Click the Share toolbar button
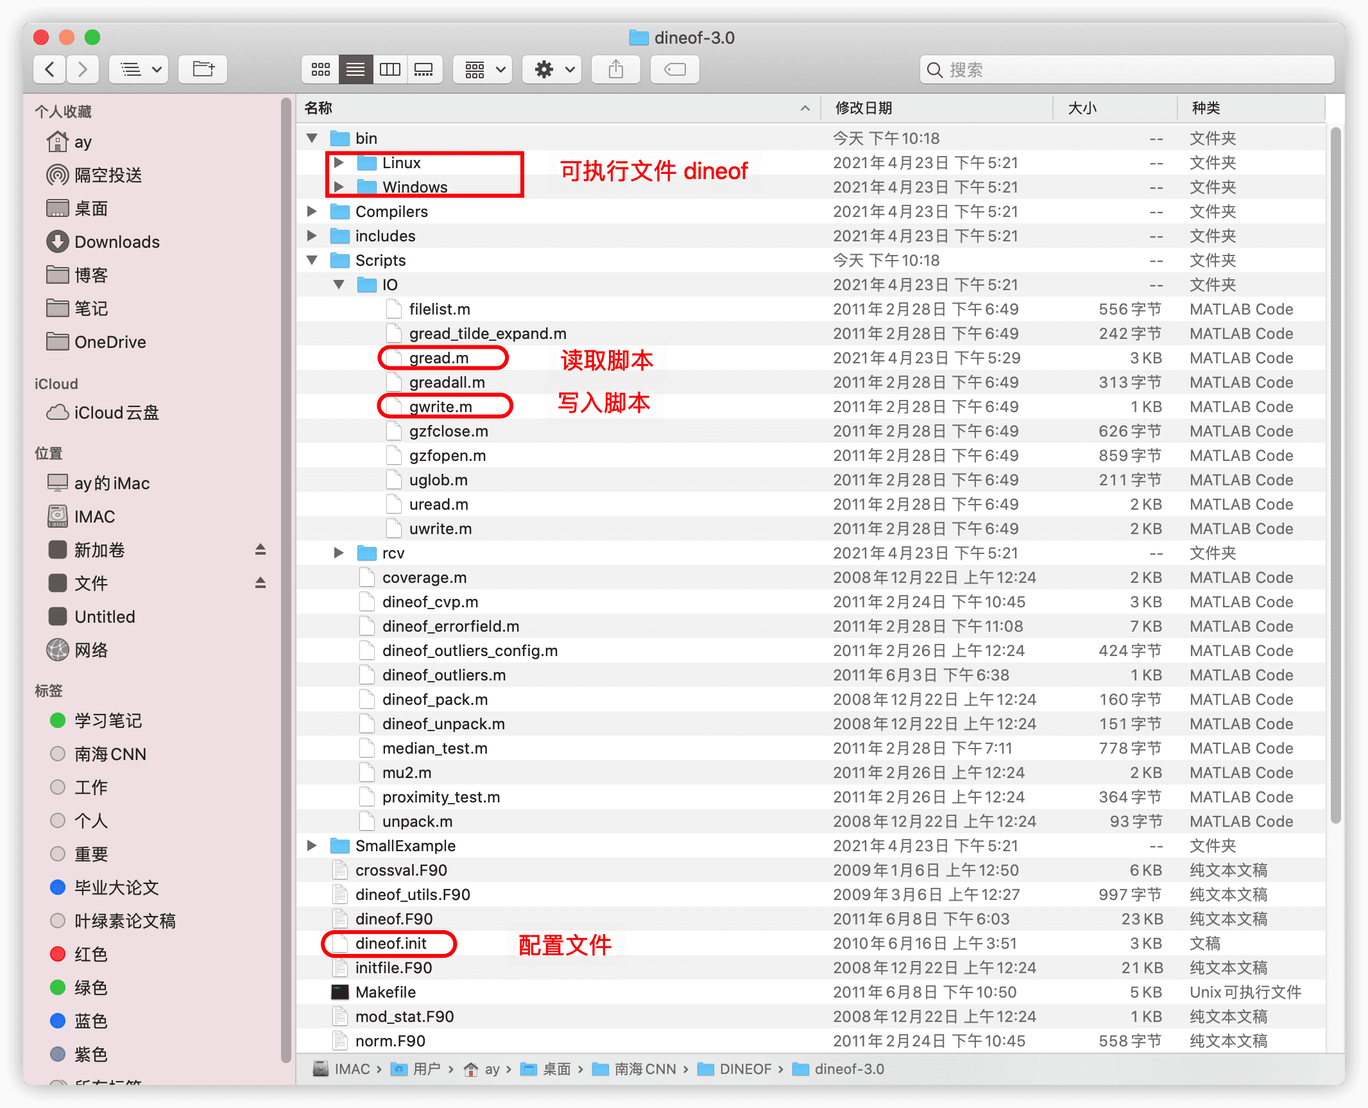This screenshot has height=1108, width=1368. pos(615,69)
